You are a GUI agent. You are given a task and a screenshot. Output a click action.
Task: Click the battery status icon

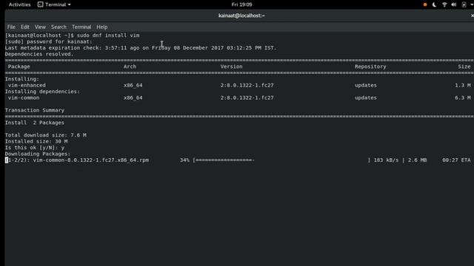464,4
